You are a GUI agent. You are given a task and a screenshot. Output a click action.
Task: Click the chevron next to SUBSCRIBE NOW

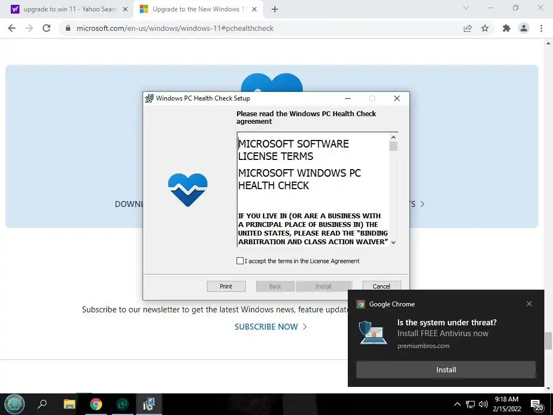coord(305,327)
